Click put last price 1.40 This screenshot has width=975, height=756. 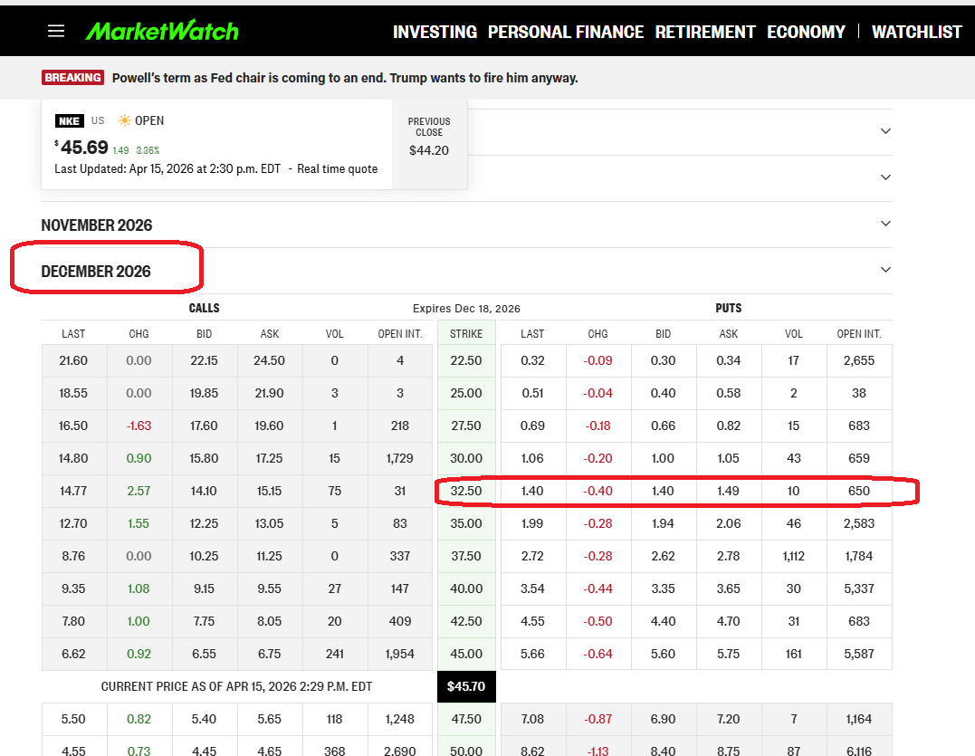pyautogui.click(x=532, y=491)
